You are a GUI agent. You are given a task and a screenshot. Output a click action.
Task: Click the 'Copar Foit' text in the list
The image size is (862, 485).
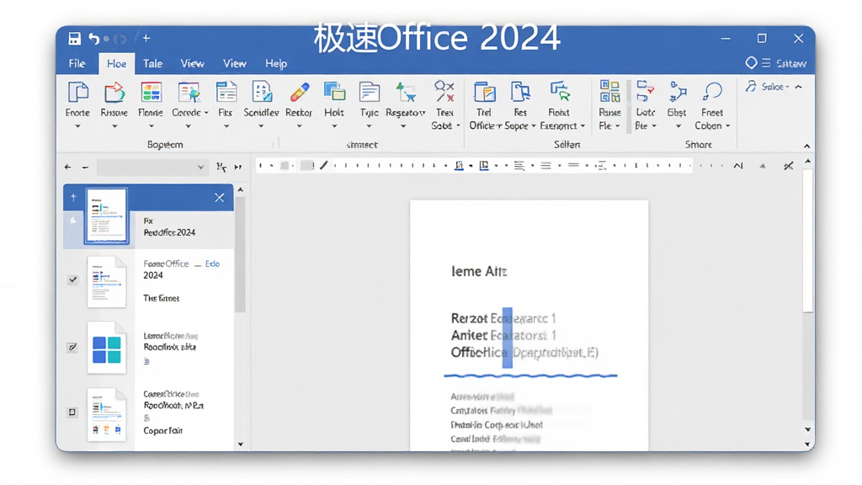point(162,430)
